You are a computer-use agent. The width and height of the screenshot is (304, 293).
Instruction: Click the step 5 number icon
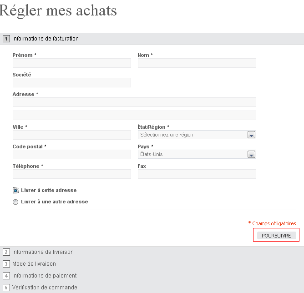(6, 288)
